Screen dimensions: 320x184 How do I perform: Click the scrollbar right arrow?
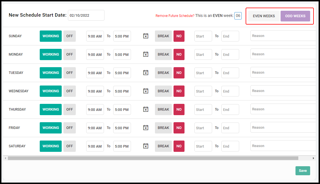pyautogui.click(x=313, y=158)
